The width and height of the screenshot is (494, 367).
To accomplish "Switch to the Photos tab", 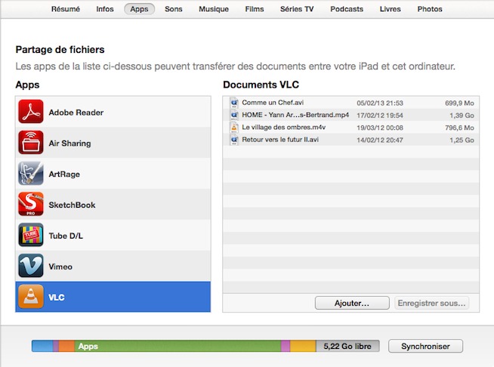I will [430, 9].
